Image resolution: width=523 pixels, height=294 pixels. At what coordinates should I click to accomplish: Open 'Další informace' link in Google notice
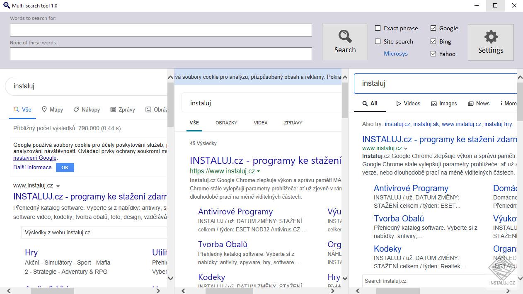point(32,167)
